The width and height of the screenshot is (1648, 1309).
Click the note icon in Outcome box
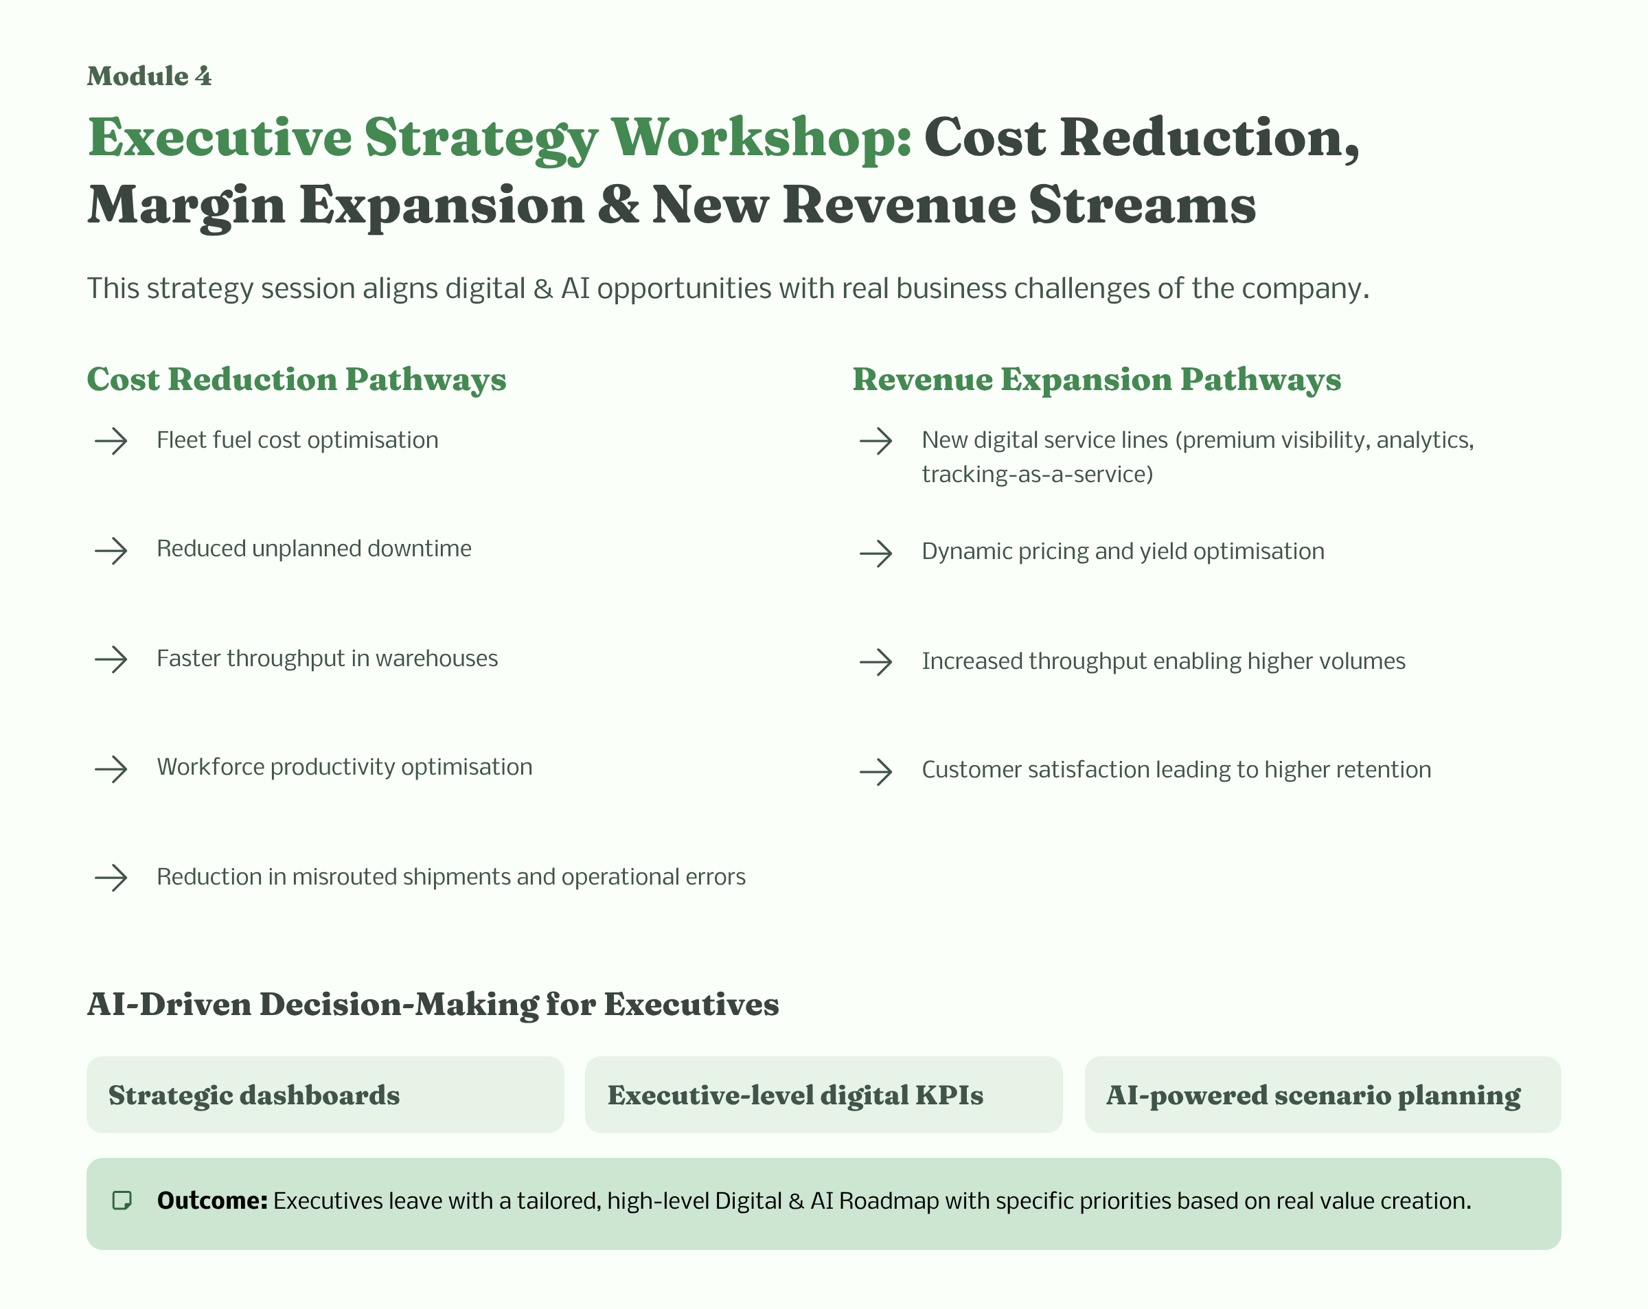click(x=122, y=1200)
